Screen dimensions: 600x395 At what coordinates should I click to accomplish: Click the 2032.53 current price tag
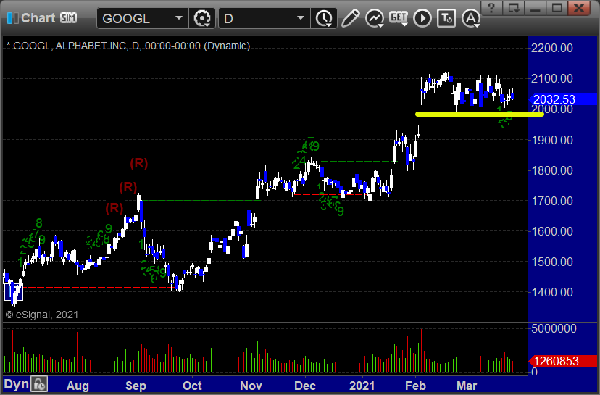(x=562, y=99)
